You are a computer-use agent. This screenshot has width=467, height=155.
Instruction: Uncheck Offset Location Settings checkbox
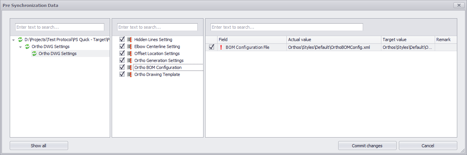122,53
